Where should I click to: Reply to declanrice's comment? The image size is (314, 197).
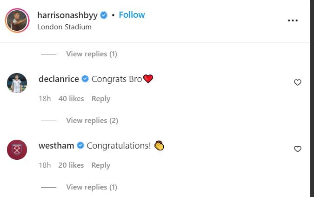101,99
